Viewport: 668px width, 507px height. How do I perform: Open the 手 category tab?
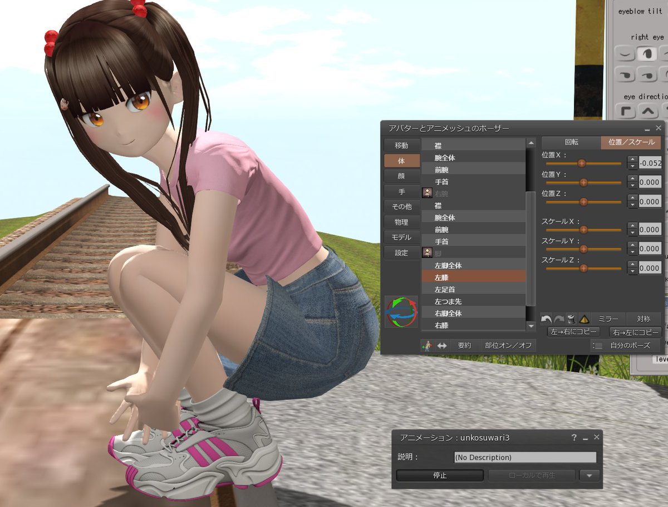[x=401, y=191]
